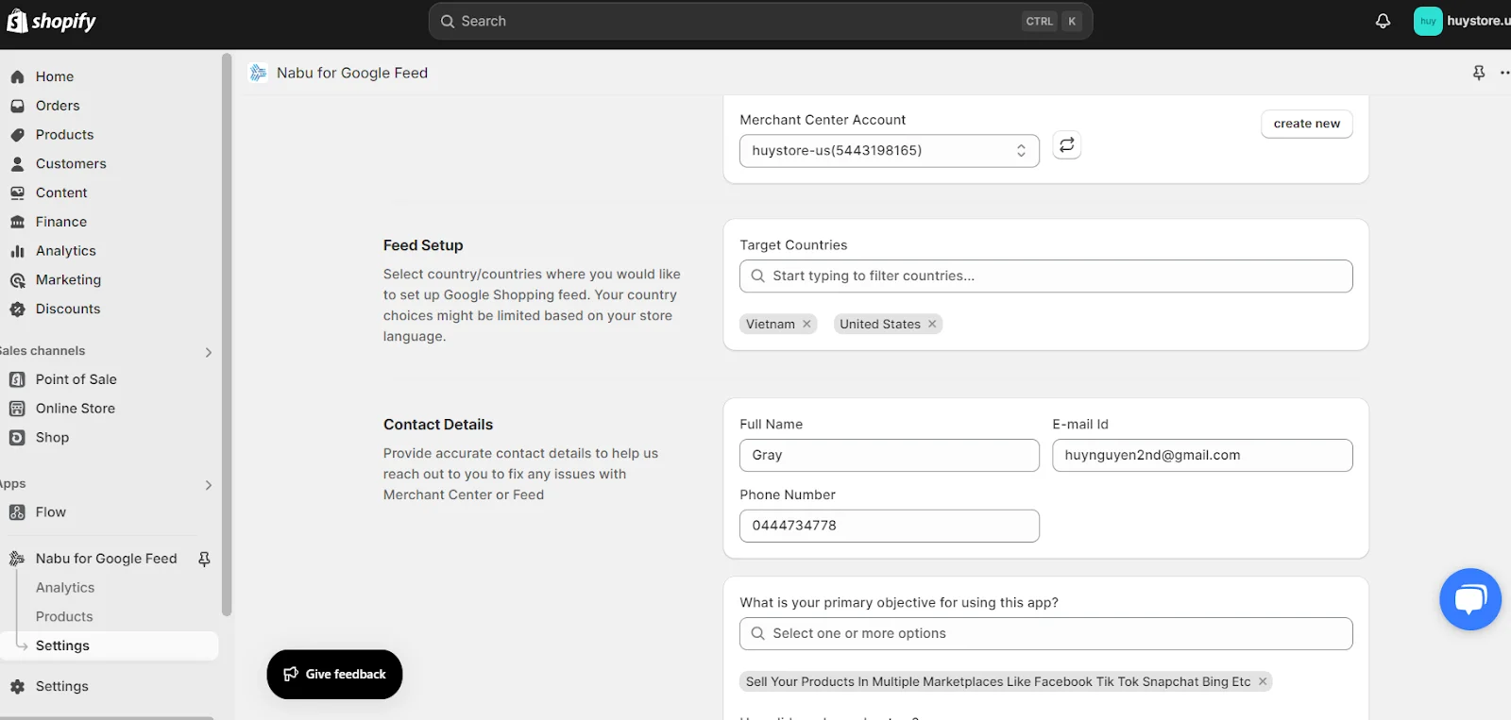1511x720 pixels.
Task: Click the Flow app icon
Action: (17, 512)
